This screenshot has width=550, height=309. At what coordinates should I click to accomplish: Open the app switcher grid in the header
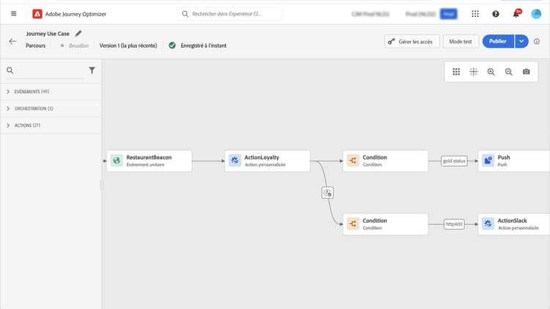pyautogui.click(x=475, y=13)
